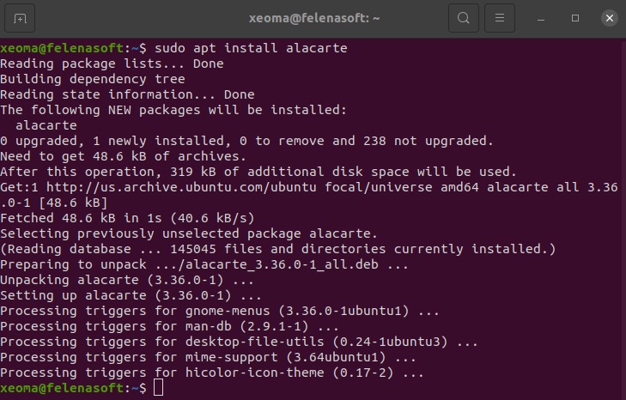Viewport: 626px width, 400px height.
Task: Click the line 'Reading state information... Done'
Action: click(x=127, y=94)
